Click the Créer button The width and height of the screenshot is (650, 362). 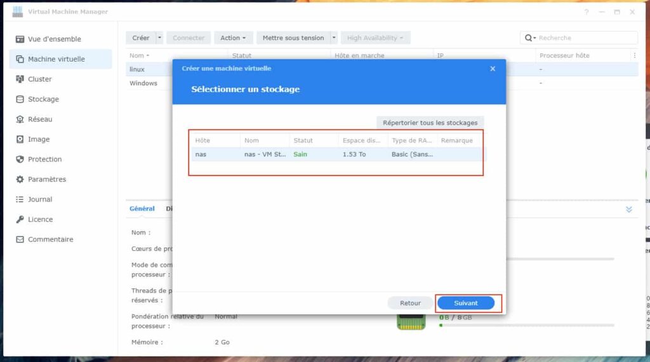pyautogui.click(x=140, y=37)
